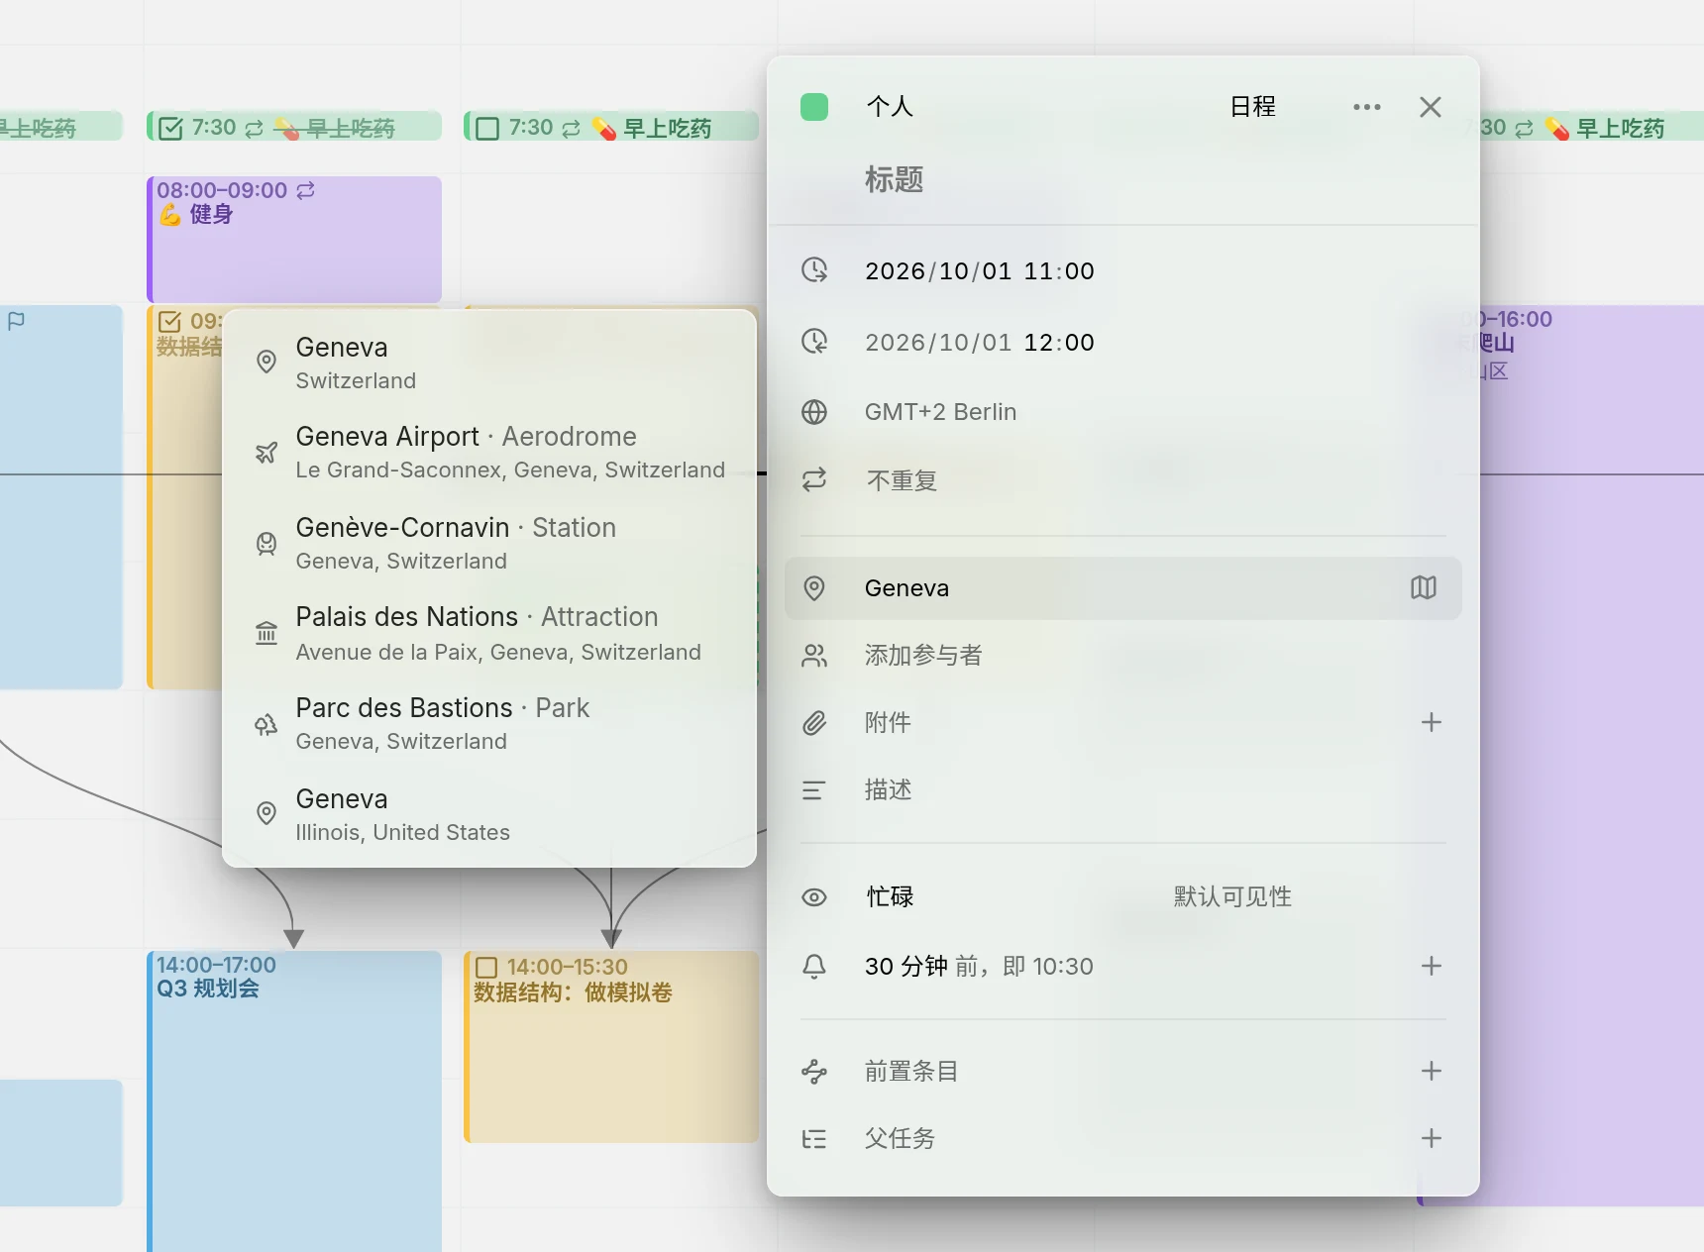This screenshot has height=1252, width=1704.
Task: Open the 08:00–09:00 健身 event
Action: pyautogui.click(x=294, y=239)
